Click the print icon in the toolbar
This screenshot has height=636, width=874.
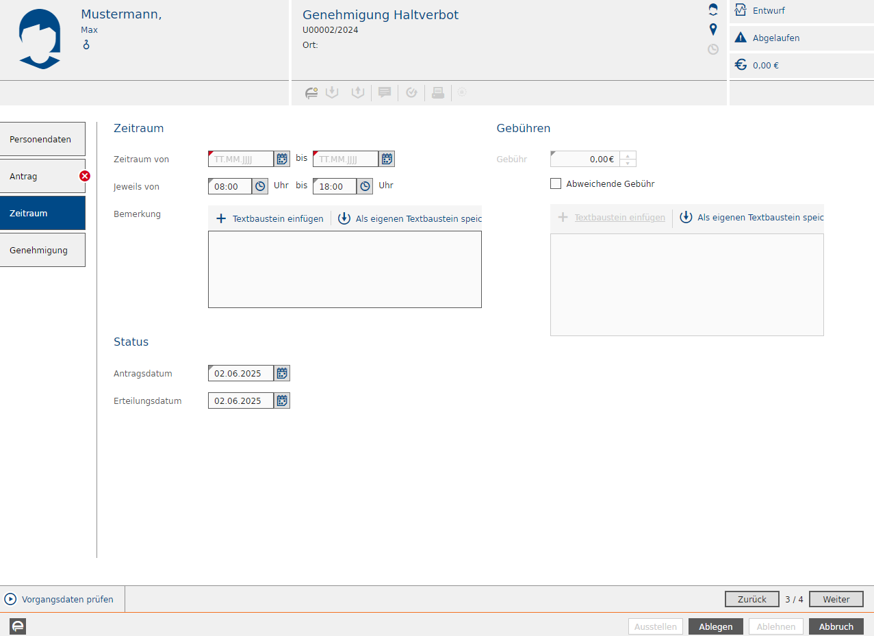tap(438, 92)
